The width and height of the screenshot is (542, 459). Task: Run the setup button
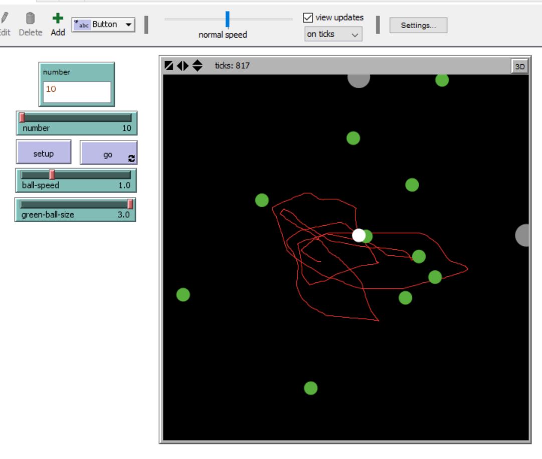coord(44,153)
